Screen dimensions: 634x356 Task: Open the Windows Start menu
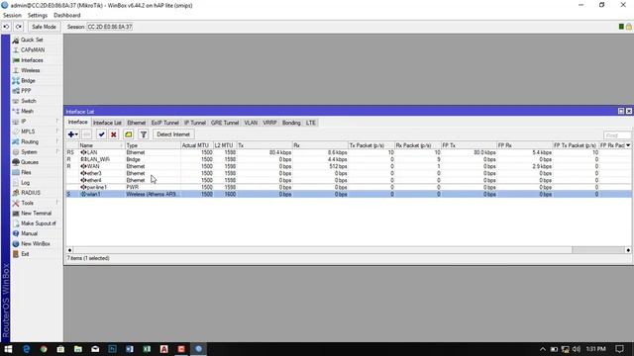pyautogui.click(x=8, y=349)
